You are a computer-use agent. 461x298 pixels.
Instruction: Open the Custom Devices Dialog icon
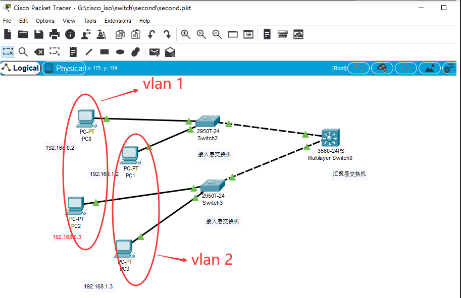[x=248, y=34]
